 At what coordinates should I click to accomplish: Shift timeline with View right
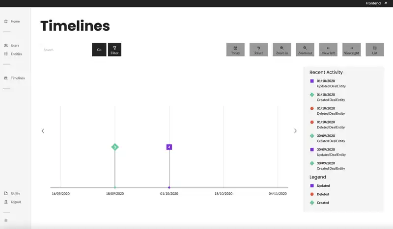point(351,50)
